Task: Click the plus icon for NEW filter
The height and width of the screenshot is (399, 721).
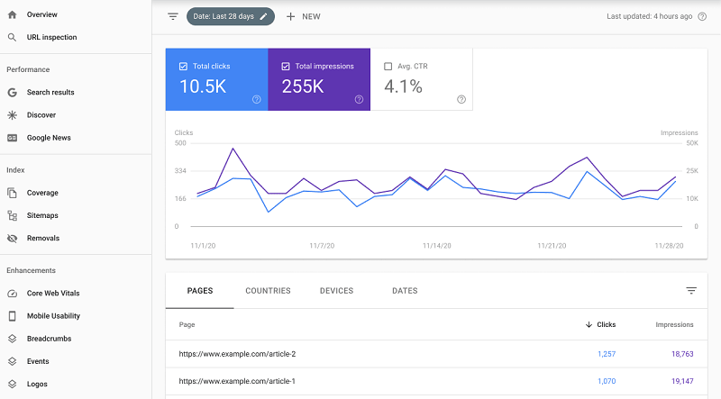Action: pyautogui.click(x=290, y=16)
